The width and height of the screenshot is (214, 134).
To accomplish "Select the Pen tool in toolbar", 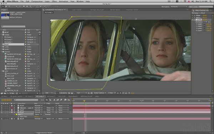I will click(x=27, y=6).
